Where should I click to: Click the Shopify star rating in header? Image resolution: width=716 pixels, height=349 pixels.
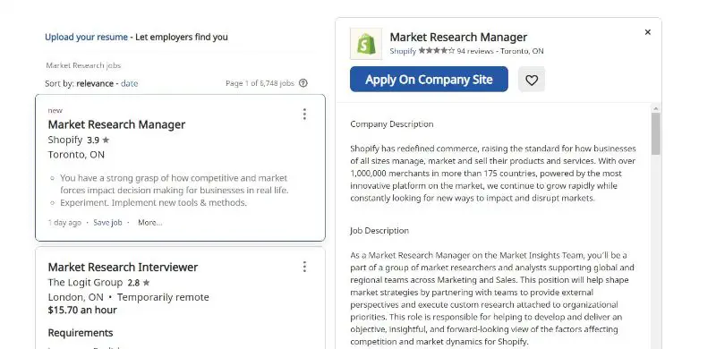coord(437,51)
